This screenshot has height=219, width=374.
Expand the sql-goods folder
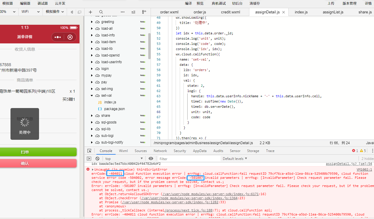(92, 122)
